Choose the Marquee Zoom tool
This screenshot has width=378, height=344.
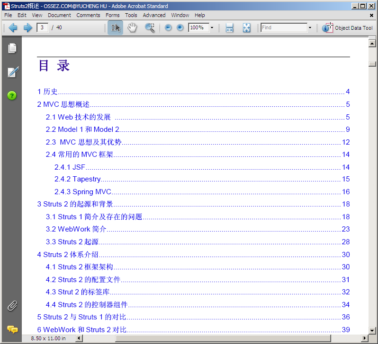[x=150, y=28]
